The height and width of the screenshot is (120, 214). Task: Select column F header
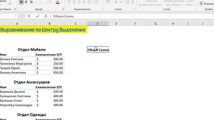coord(135,24)
